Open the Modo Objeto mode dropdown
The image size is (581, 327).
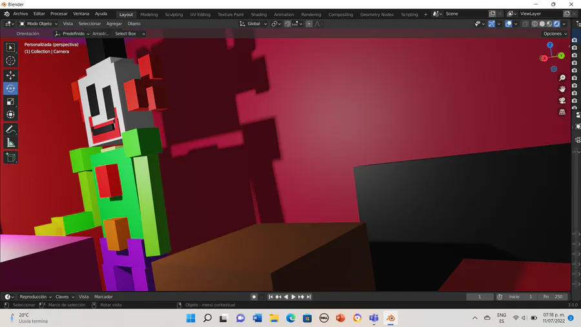pos(39,24)
